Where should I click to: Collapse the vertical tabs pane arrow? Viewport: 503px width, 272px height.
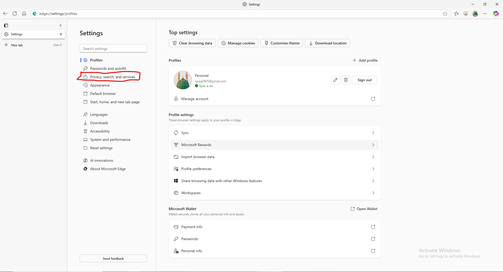(x=61, y=25)
